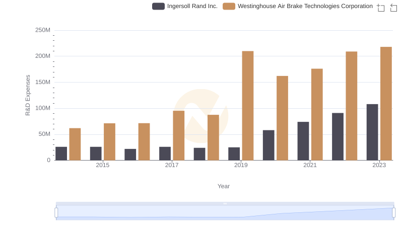The width and height of the screenshot is (403, 232).
Task: Grab the right handle of range slider
Action: tap(393, 213)
